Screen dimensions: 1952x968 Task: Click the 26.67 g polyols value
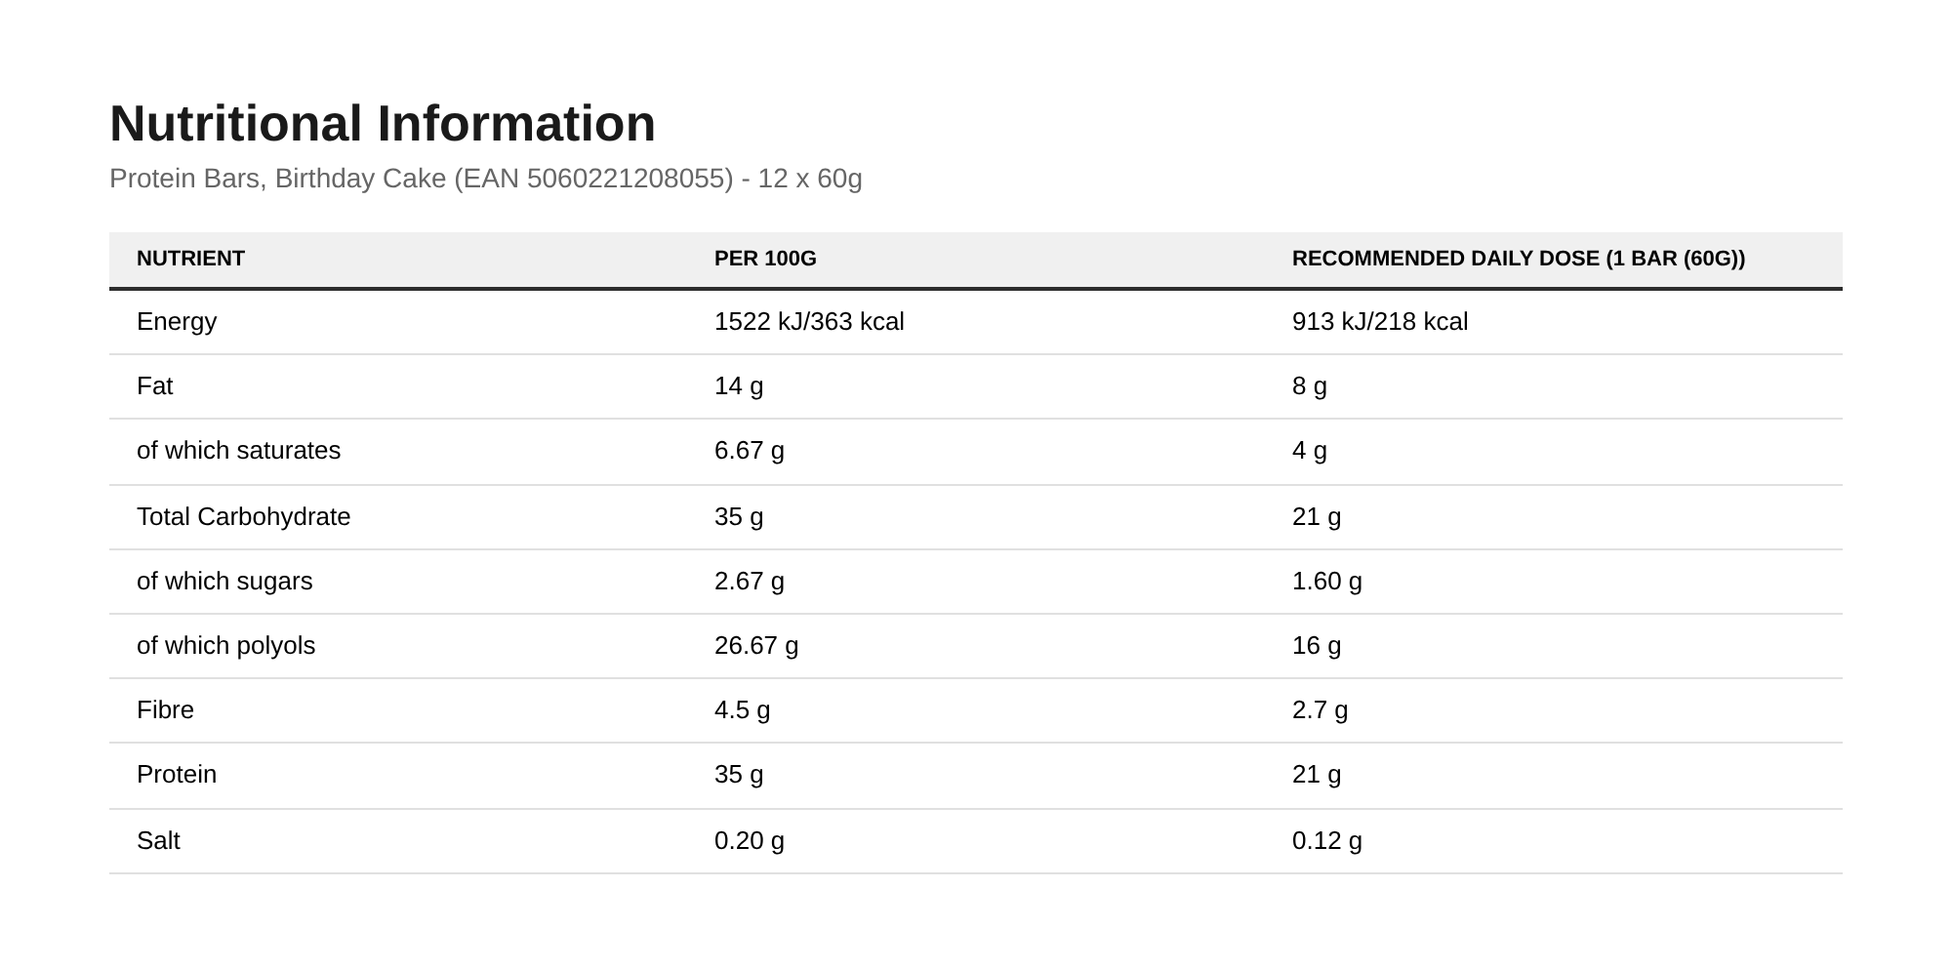pos(756,646)
